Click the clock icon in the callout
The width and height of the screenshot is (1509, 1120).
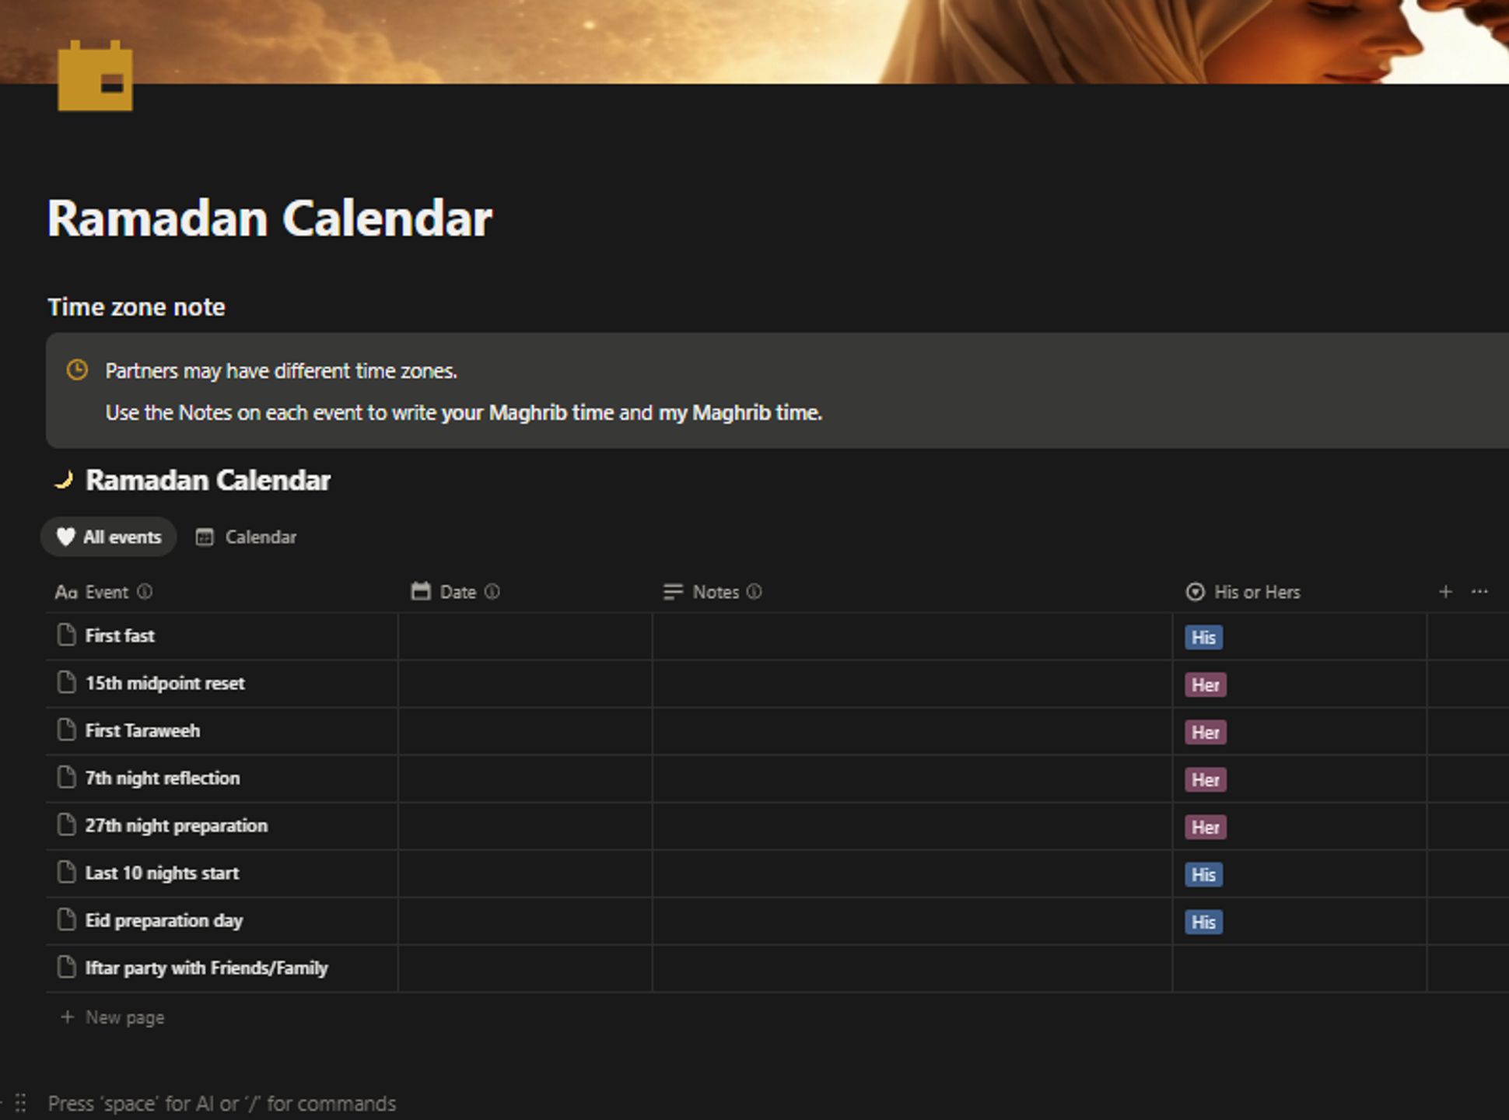pos(77,370)
